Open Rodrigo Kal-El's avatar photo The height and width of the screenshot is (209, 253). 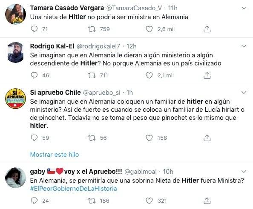point(15,52)
